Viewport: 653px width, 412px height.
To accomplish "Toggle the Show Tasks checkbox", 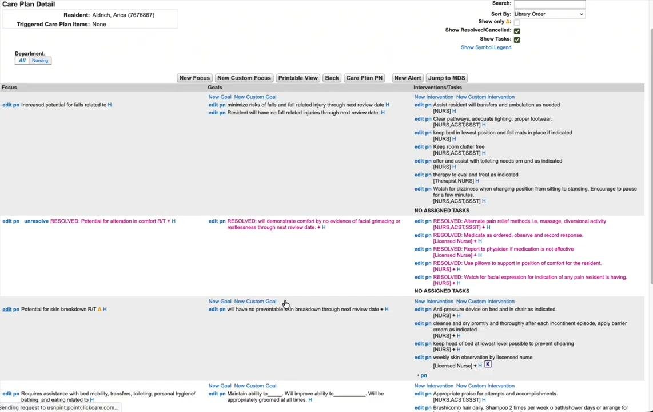I will [517, 39].
